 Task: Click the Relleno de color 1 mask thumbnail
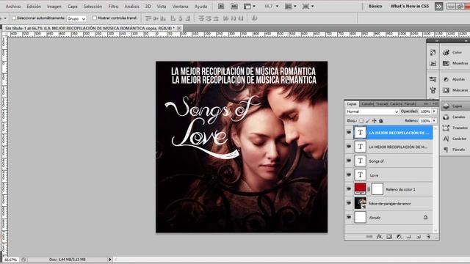click(x=377, y=189)
